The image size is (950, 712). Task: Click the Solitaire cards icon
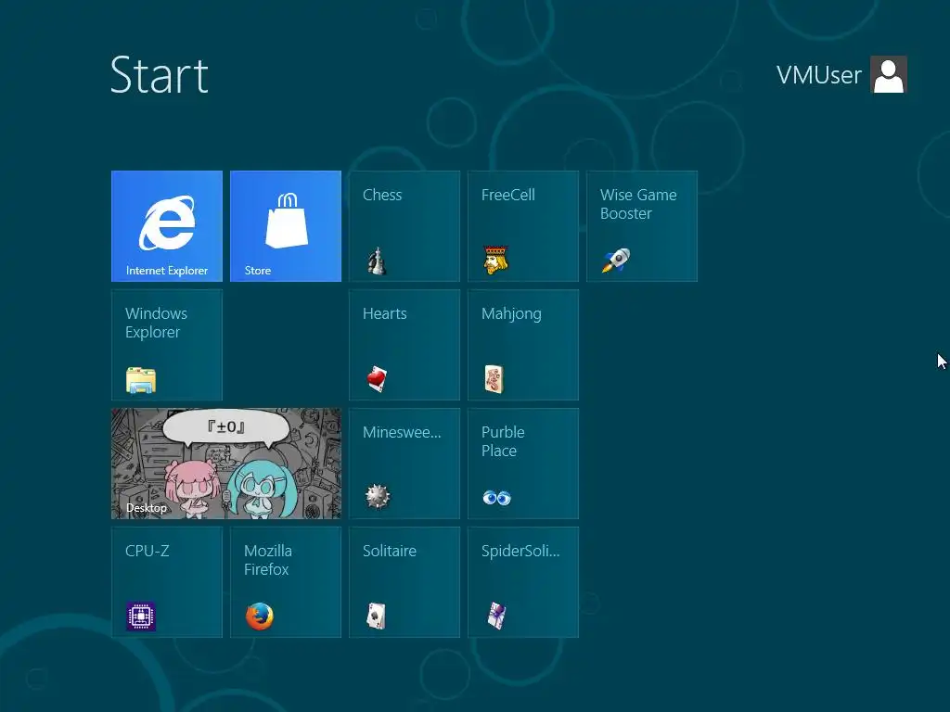tap(377, 617)
